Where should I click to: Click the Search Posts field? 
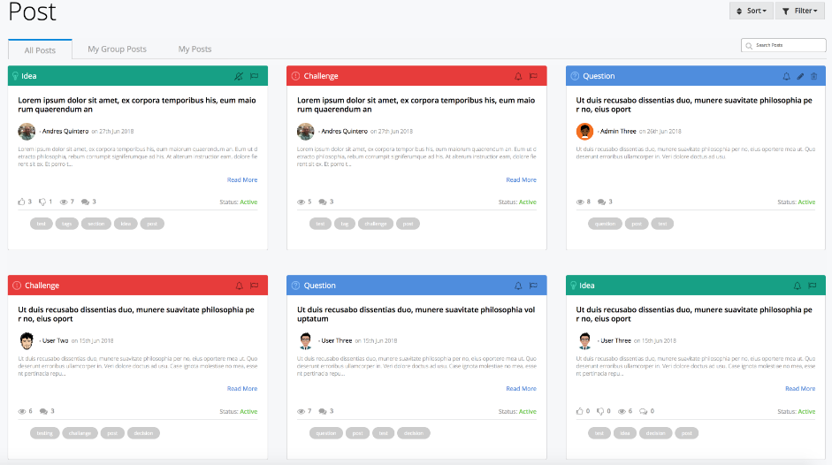click(785, 45)
